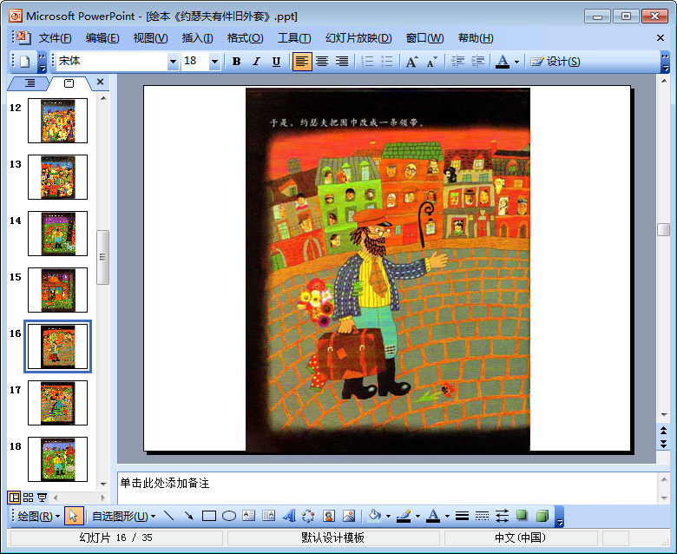Image resolution: width=677 pixels, height=554 pixels.
Task: Toggle numbered list formatting
Action: (x=367, y=62)
